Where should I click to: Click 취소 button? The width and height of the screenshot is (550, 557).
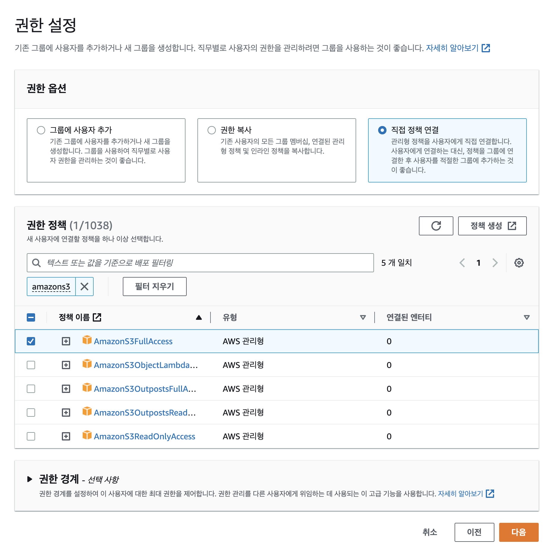pos(430,532)
